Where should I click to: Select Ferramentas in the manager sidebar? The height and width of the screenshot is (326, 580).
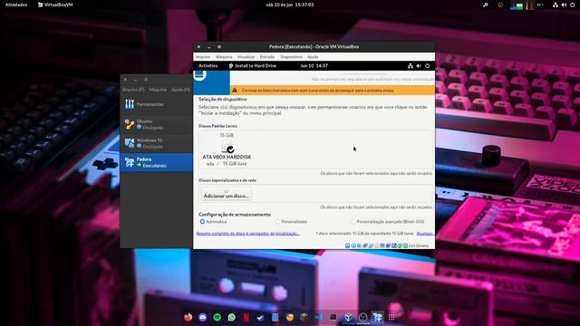coord(156,104)
